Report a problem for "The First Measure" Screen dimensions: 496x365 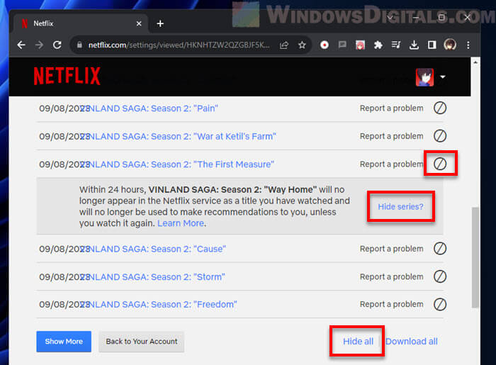(x=391, y=164)
